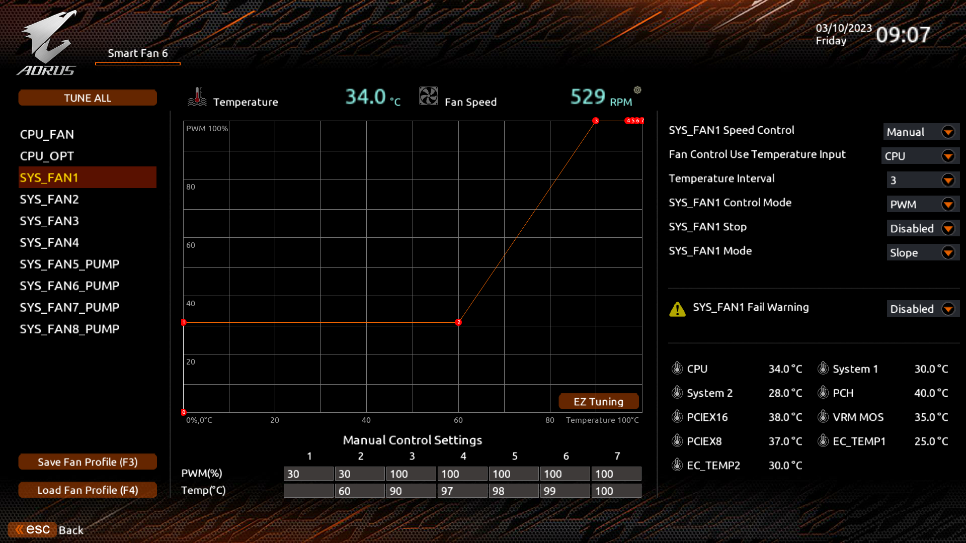Click the PCIEX16 temperature sensor icon
This screenshot has width=966, height=543.
click(677, 417)
